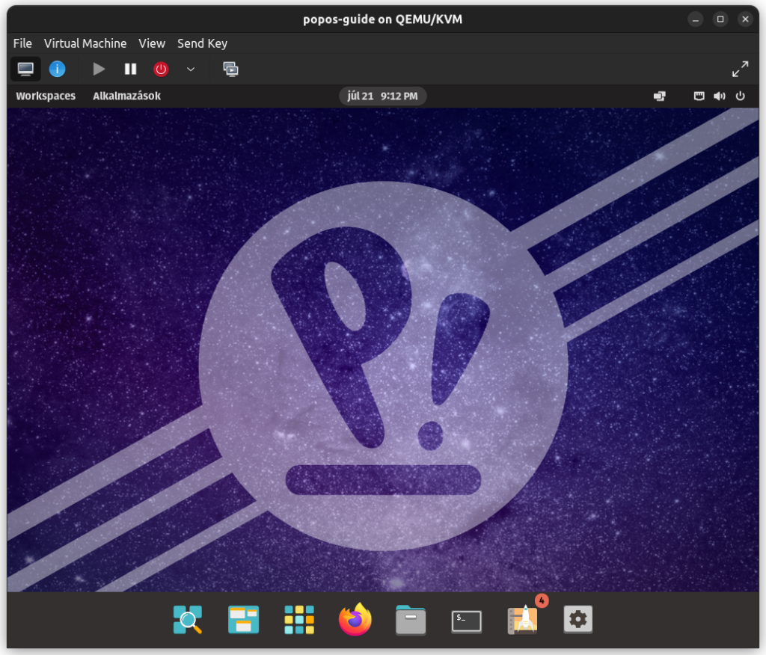The height and width of the screenshot is (655, 766).
Task: Maximize the popos-guide QEMU window
Action: point(720,19)
